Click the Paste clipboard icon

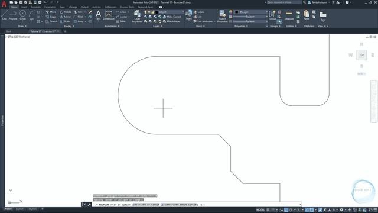[307, 15]
